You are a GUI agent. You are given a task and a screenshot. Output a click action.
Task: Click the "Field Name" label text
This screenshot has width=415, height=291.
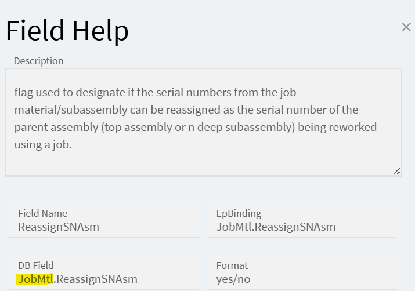[x=42, y=213]
